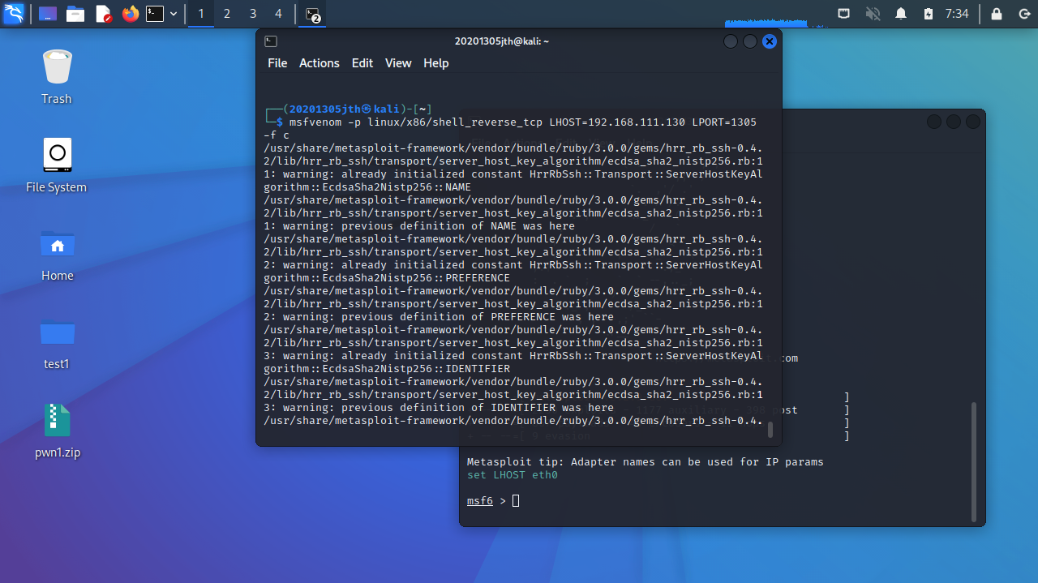Click the terminal icon in front window titlebar
Viewport: 1038px width, 583px height.
[x=271, y=41]
